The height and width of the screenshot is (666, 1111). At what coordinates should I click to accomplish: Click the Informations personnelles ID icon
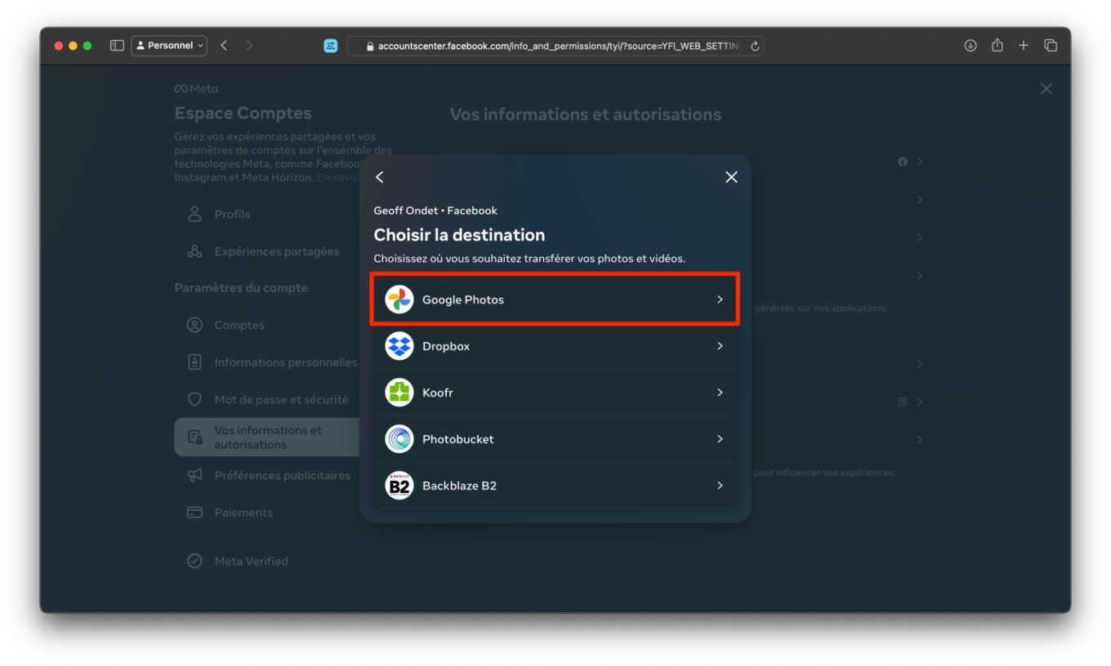[194, 362]
